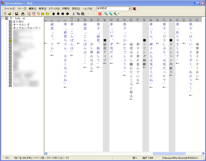Click the 挿入 insert mode status indicator
The height and width of the screenshot is (161, 206).
click(x=135, y=158)
